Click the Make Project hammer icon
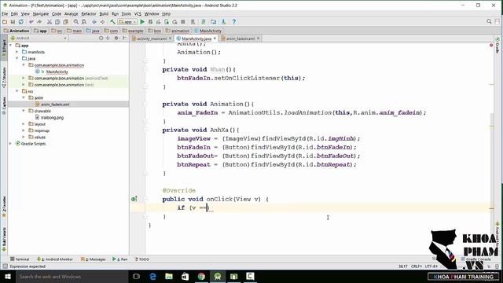 (112, 22)
